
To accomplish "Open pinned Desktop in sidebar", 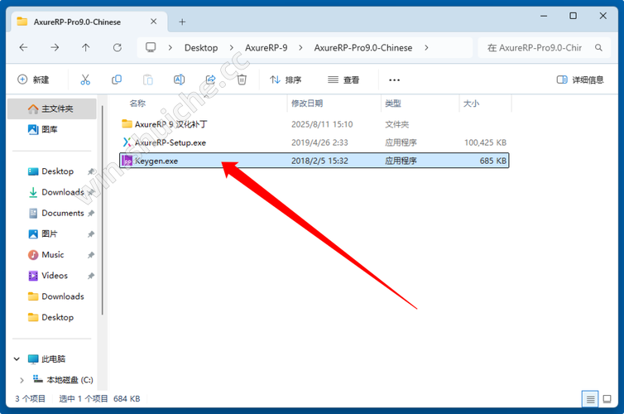I will [58, 171].
